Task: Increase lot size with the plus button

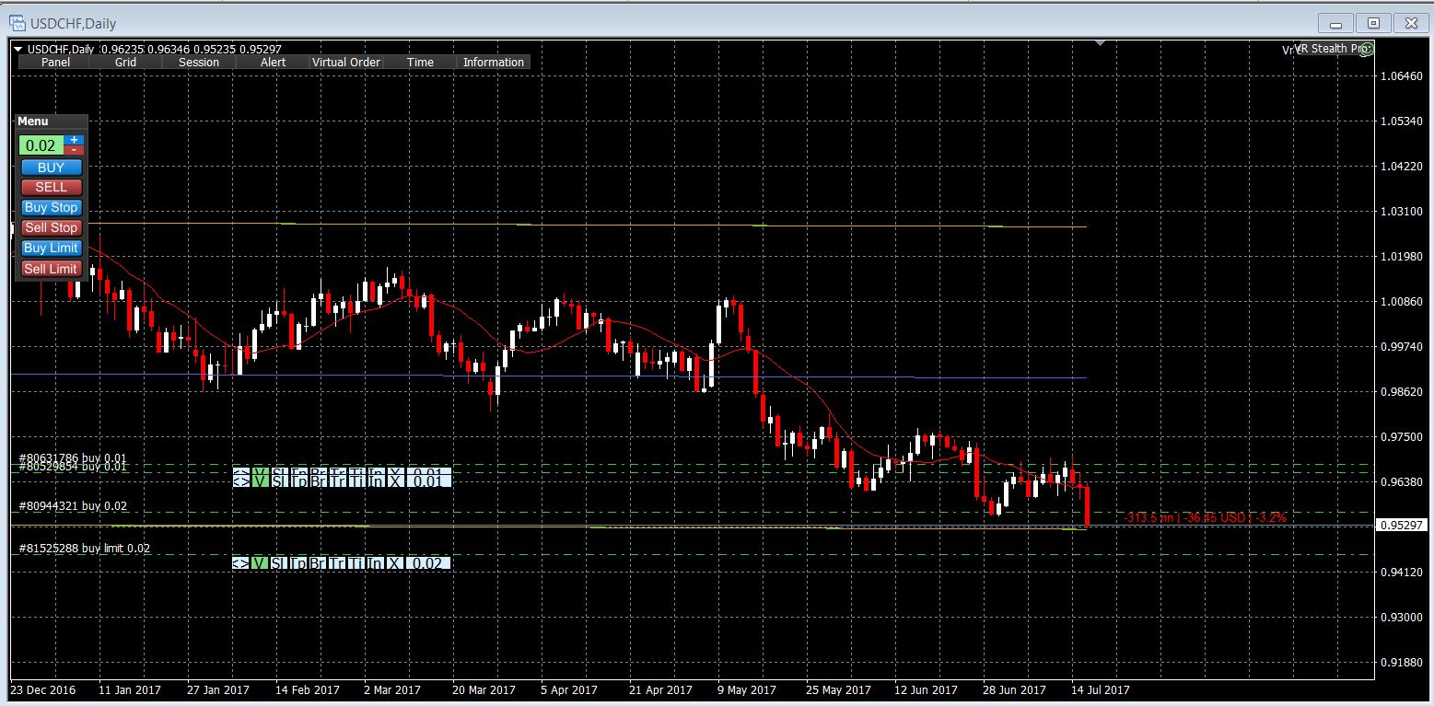Action: [x=75, y=140]
